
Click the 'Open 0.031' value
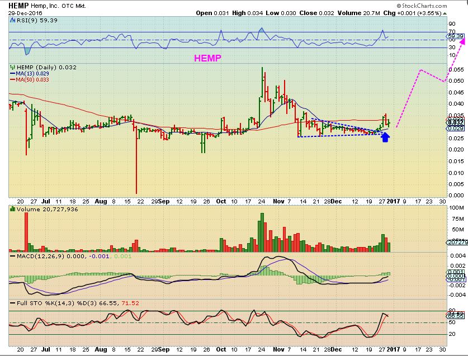tap(212, 13)
